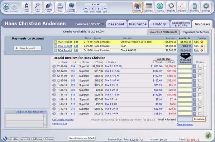Select Payments on Account subtab
Screen dimensions: 215x142
point(196,32)
